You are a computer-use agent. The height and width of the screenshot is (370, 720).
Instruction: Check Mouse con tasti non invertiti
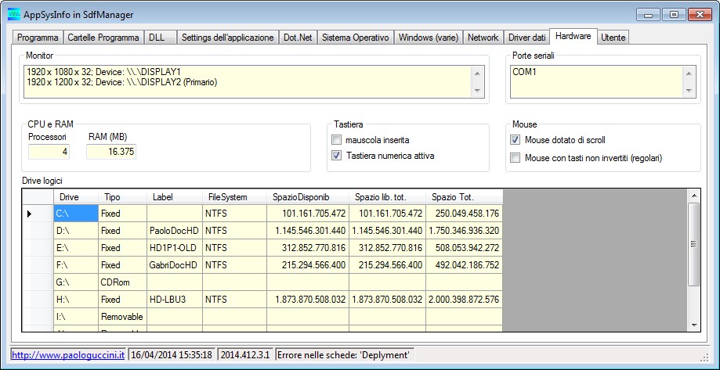(x=516, y=158)
